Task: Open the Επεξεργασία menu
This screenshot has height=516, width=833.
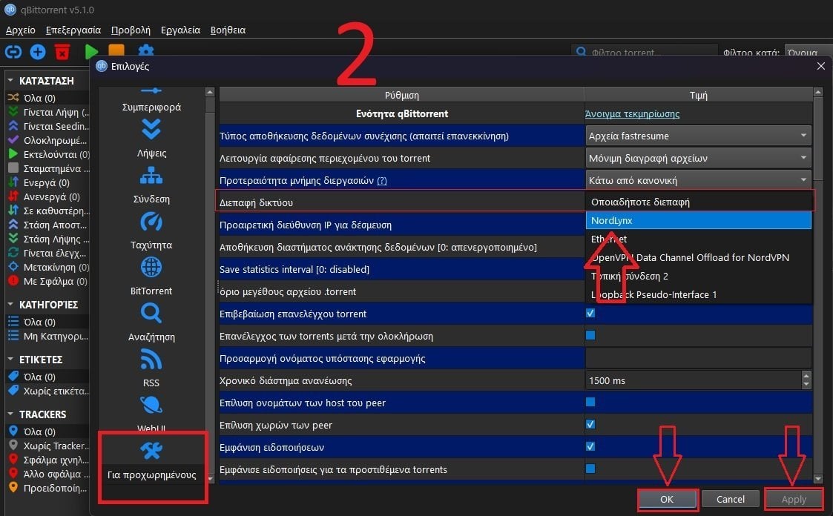Action: [73, 30]
